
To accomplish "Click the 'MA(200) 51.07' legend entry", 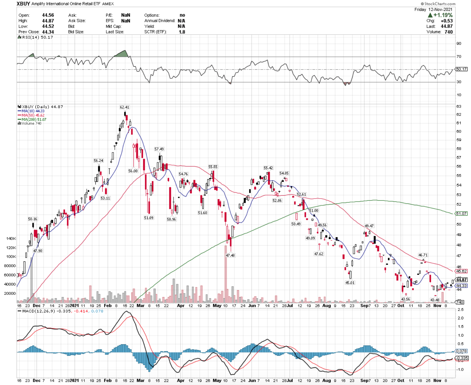I will pyautogui.click(x=34, y=119).
